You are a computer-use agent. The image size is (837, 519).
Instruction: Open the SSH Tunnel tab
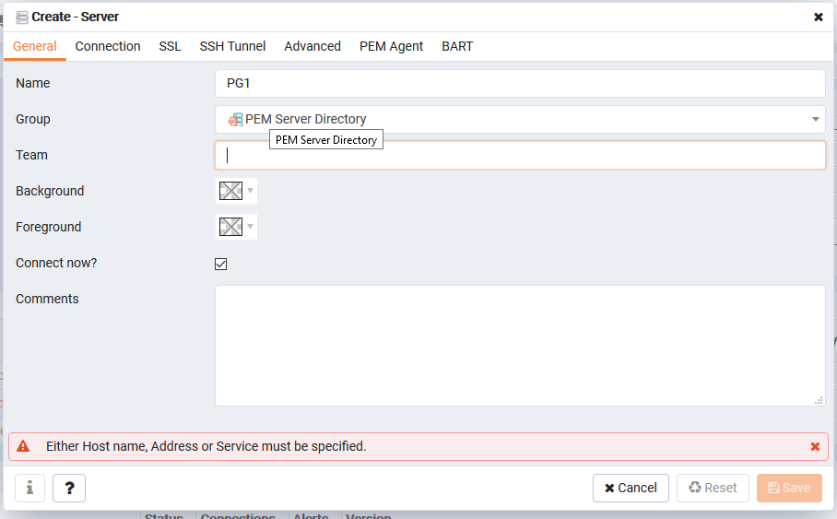click(x=232, y=46)
